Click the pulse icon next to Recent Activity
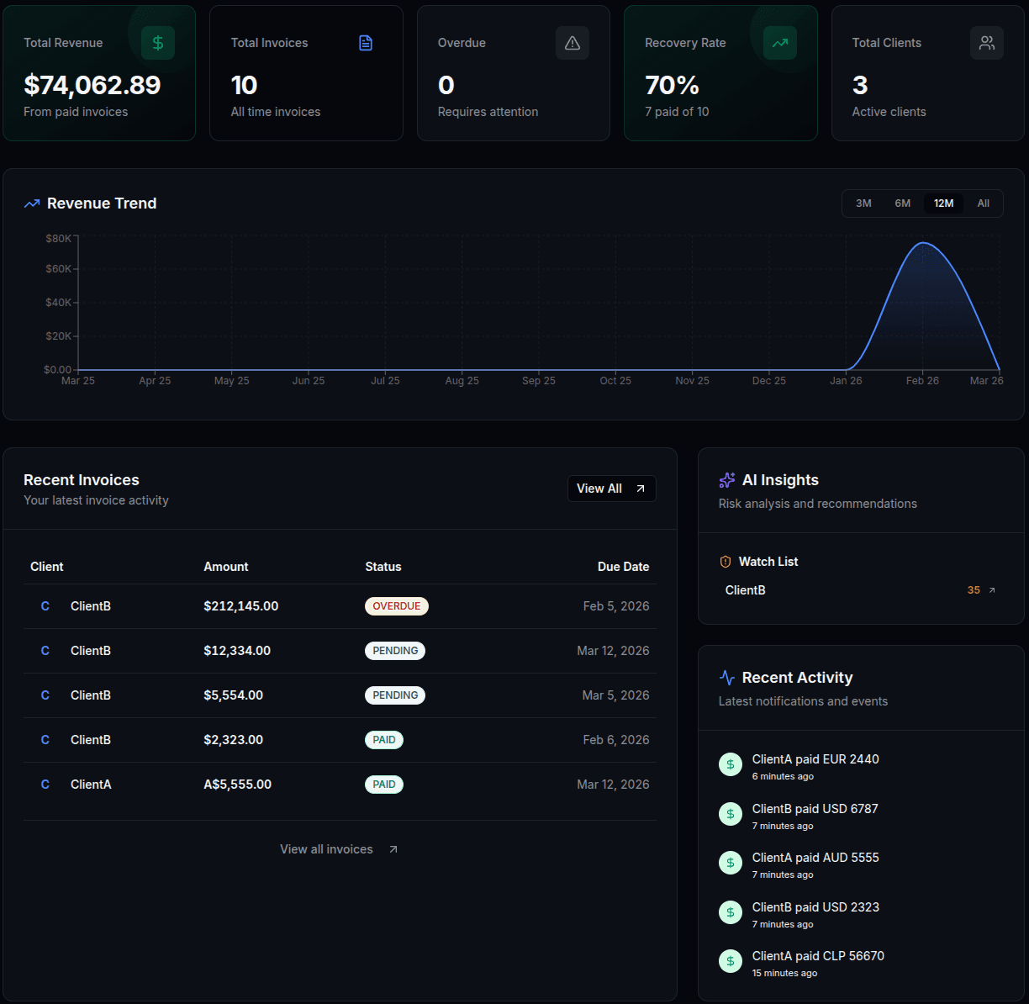 coord(726,677)
